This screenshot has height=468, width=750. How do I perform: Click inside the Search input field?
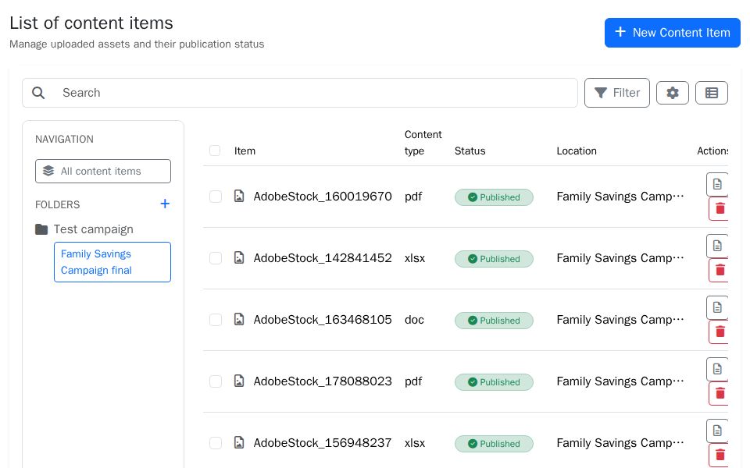[234, 93]
